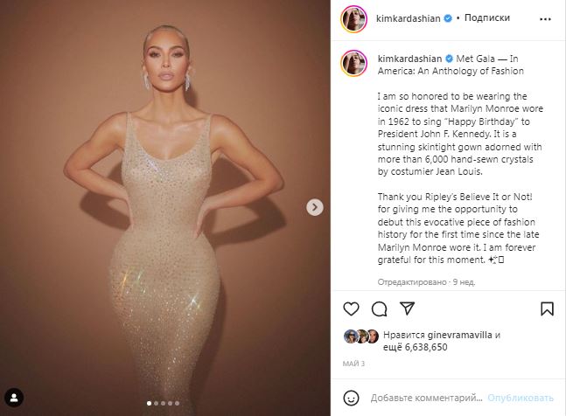Click the profile avatar beside the caption
566x416 pixels.
coord(354,63)
